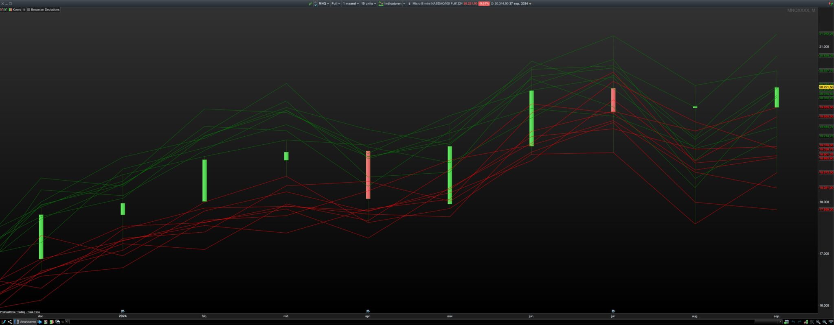The width and height of the screenshot is (834, 325).
Task: Open the Full contract dropdown
Action: [336, 4]
